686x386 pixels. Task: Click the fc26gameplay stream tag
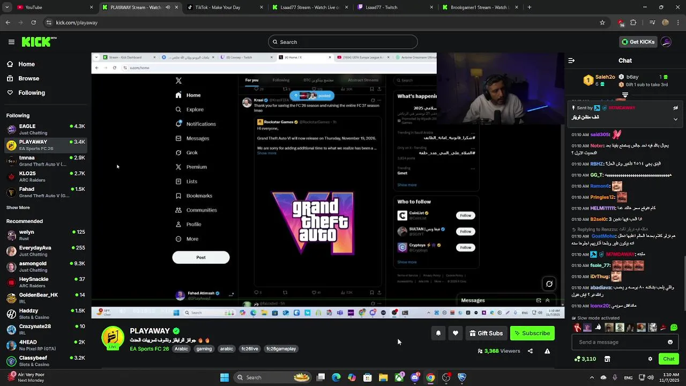(x=281, y=349)
